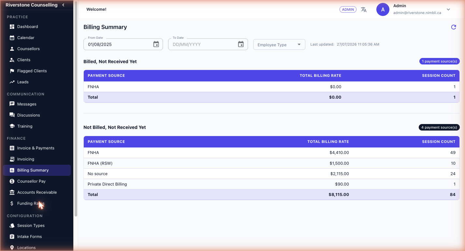
Task: Click the Not Billed, Not Received Yet heading
Action: [x=115, y=127]
